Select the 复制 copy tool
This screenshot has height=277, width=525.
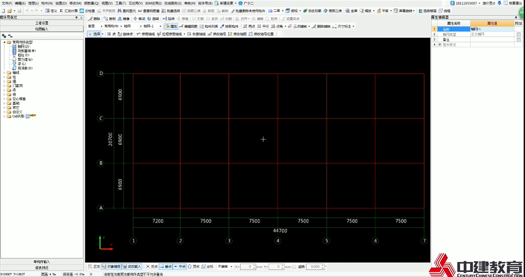click(x=109, y=18)
